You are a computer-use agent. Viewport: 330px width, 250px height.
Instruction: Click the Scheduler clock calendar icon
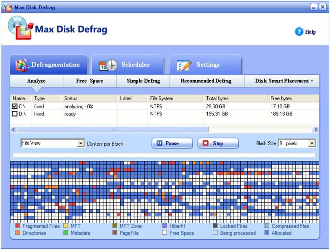pyautogui.click(x=108, y=65)
